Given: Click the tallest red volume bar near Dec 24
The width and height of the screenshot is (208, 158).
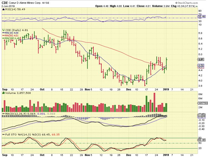Looking at the screenshot, I should coord(154,102).
